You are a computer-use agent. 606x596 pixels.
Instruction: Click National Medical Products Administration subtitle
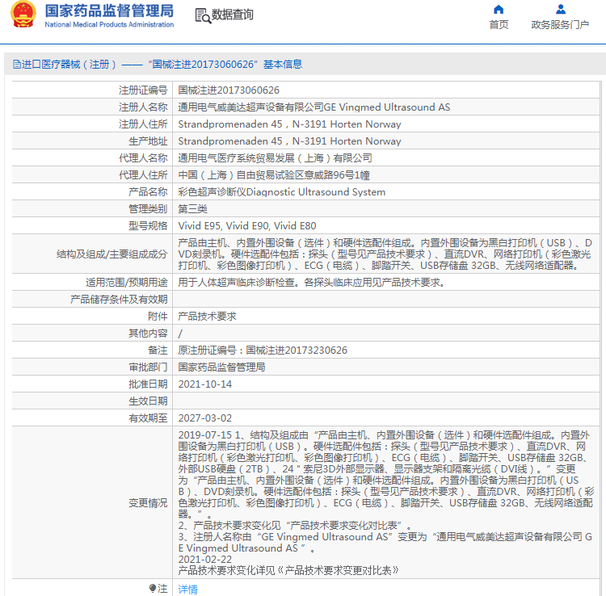tap(109, 24)
